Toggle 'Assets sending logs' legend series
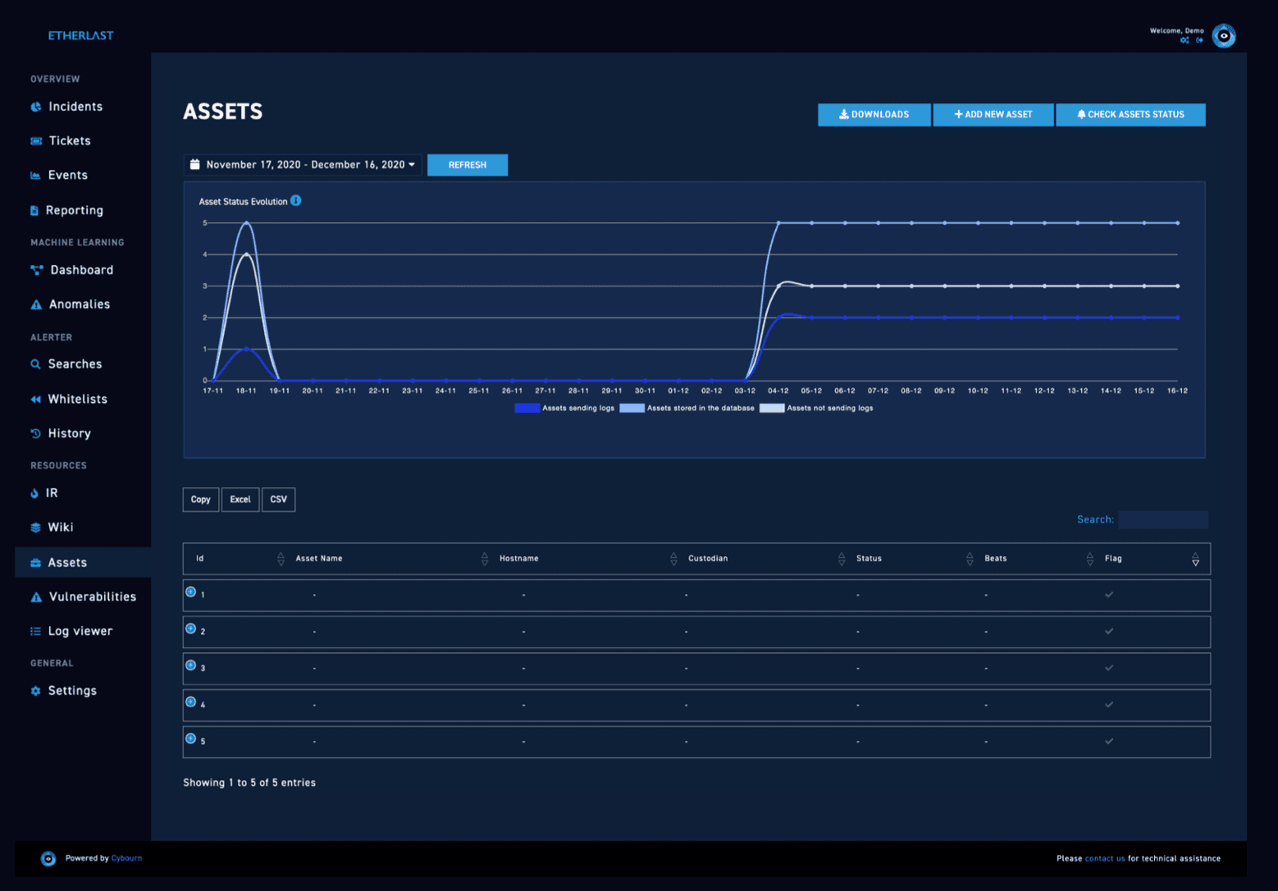 527,408
